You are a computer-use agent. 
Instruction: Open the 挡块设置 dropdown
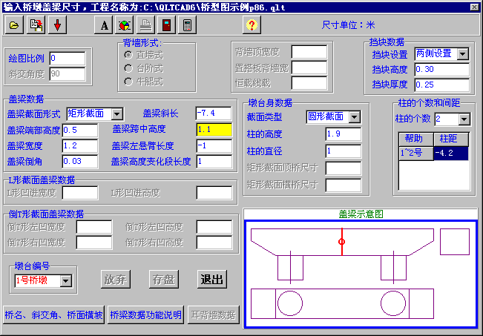click(x=462, y=54)
